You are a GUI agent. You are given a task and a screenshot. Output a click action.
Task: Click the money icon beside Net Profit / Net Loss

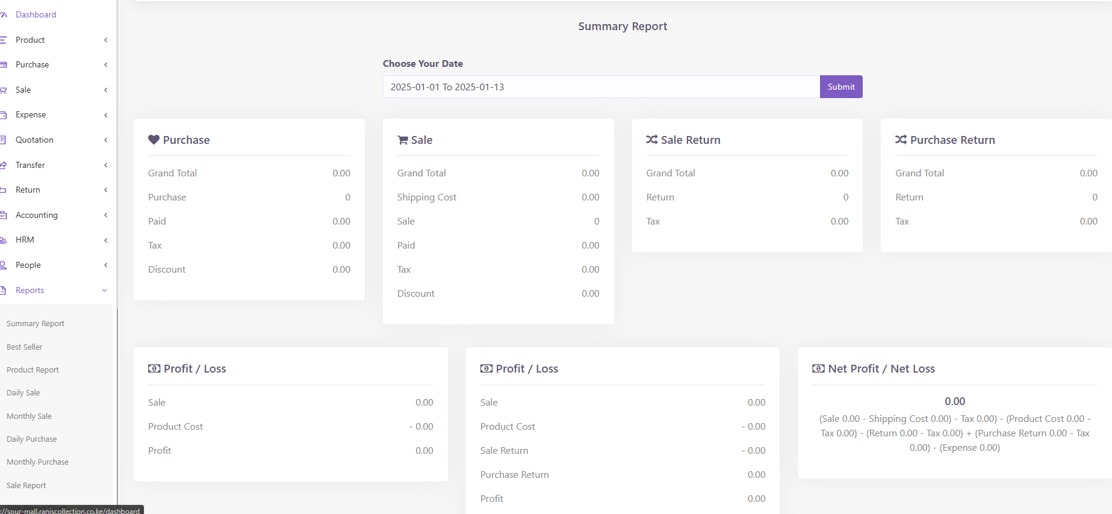pyautogui.click(x=818, y=368)
